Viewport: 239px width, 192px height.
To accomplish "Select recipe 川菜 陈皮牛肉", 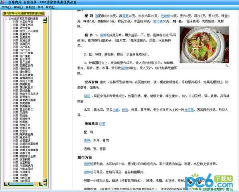I will 22,138.
